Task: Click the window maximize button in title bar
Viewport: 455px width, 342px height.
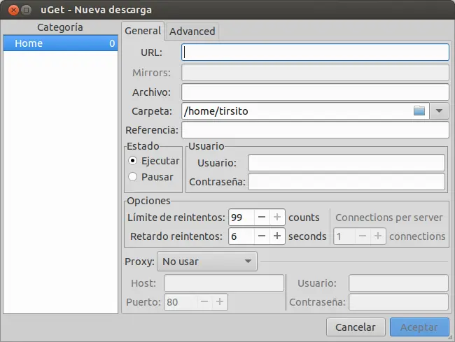Action: click(x=26, y=10)
